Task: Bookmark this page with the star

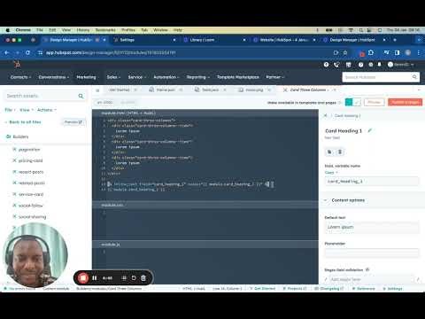Action: click(x=345, y=52)
